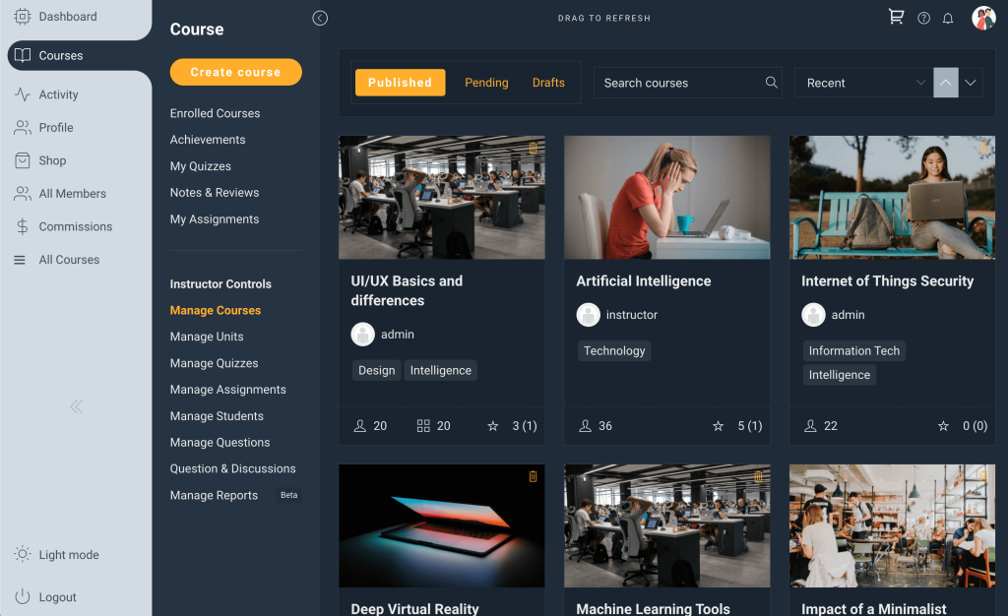Delete the Deep Virtual Reality course via trash icon
The width and height of the screenshot is (1008, 616).
(x=533, y=476)
